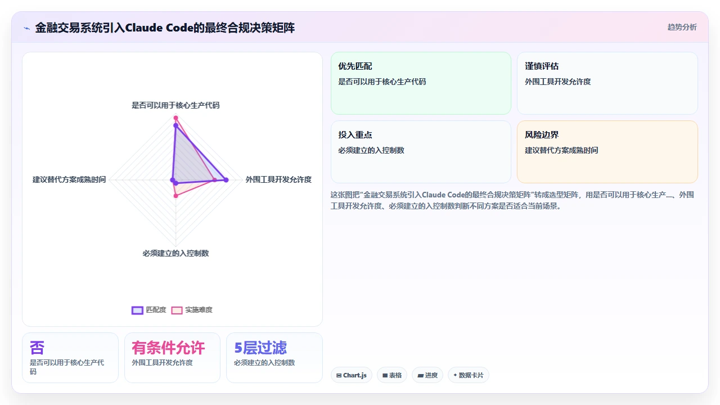The image size is (720, 405).
Task: Click the 否 stat card
Action: point(70,358)
